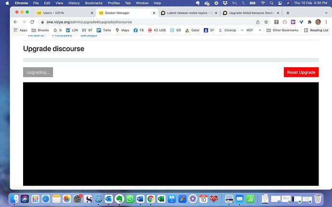Open Microsoft Excel from the dock
This screenshot has width=332, height=207.
[x=161, y=199]
